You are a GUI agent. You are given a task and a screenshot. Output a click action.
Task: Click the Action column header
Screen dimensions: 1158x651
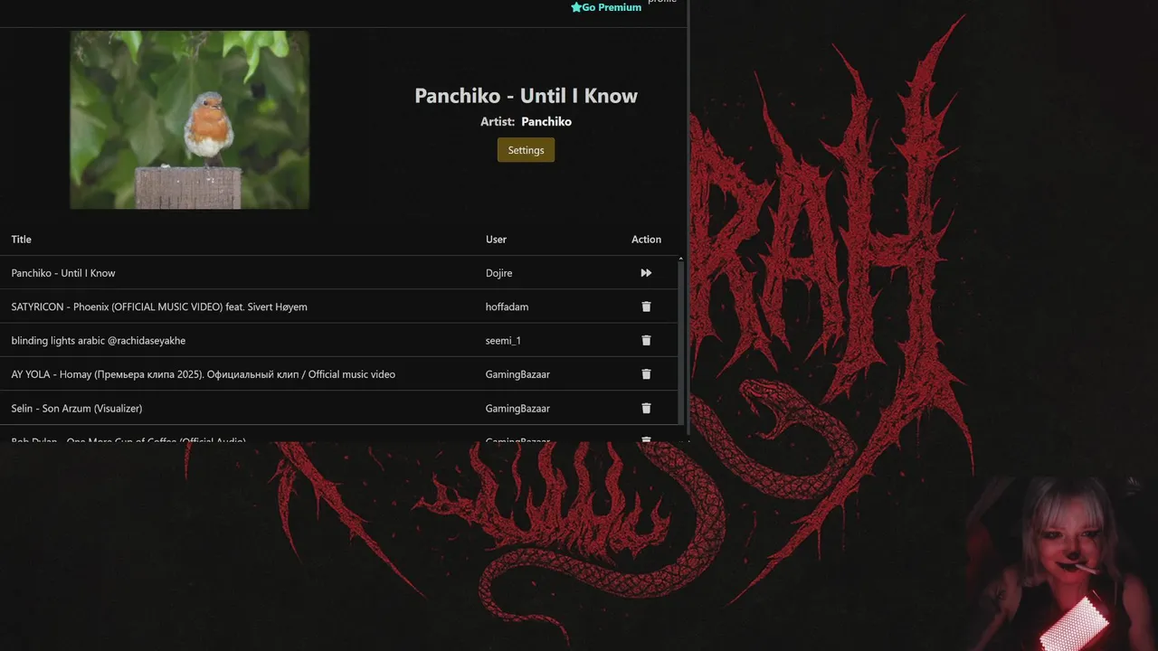[646, 240]
